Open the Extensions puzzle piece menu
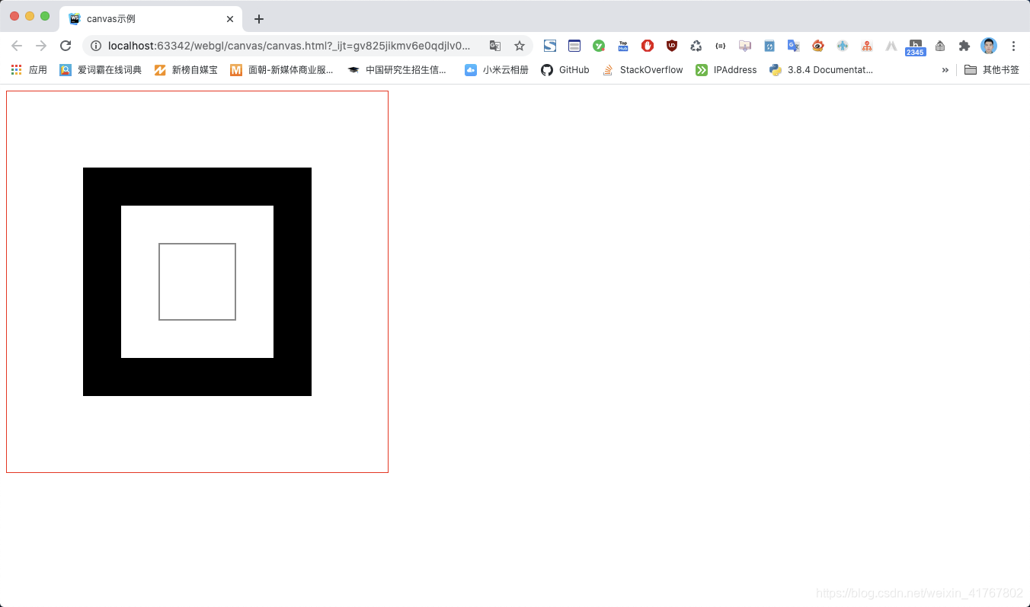This screenshot has height=607, width=1030. [964, 46]
